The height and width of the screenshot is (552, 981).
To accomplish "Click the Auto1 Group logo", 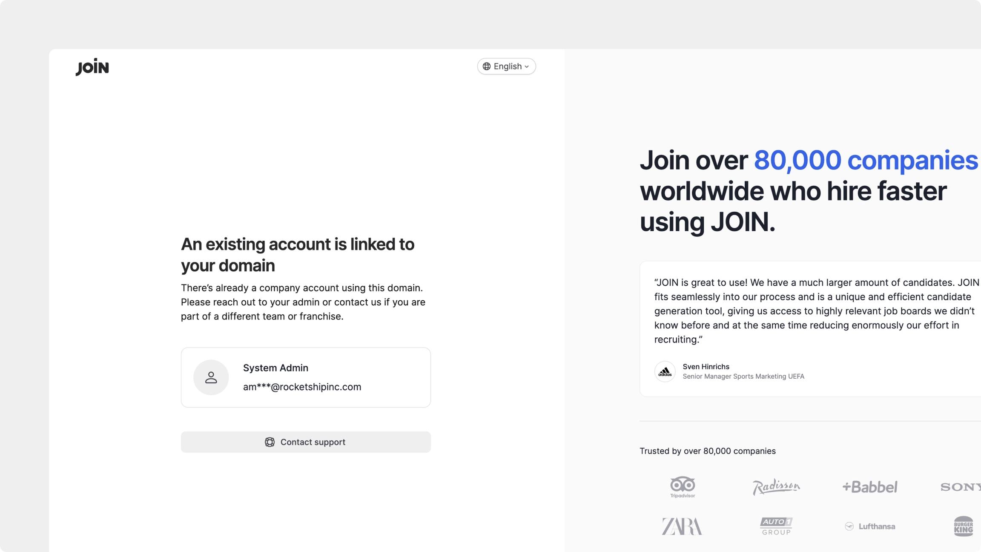I will 776,526.
